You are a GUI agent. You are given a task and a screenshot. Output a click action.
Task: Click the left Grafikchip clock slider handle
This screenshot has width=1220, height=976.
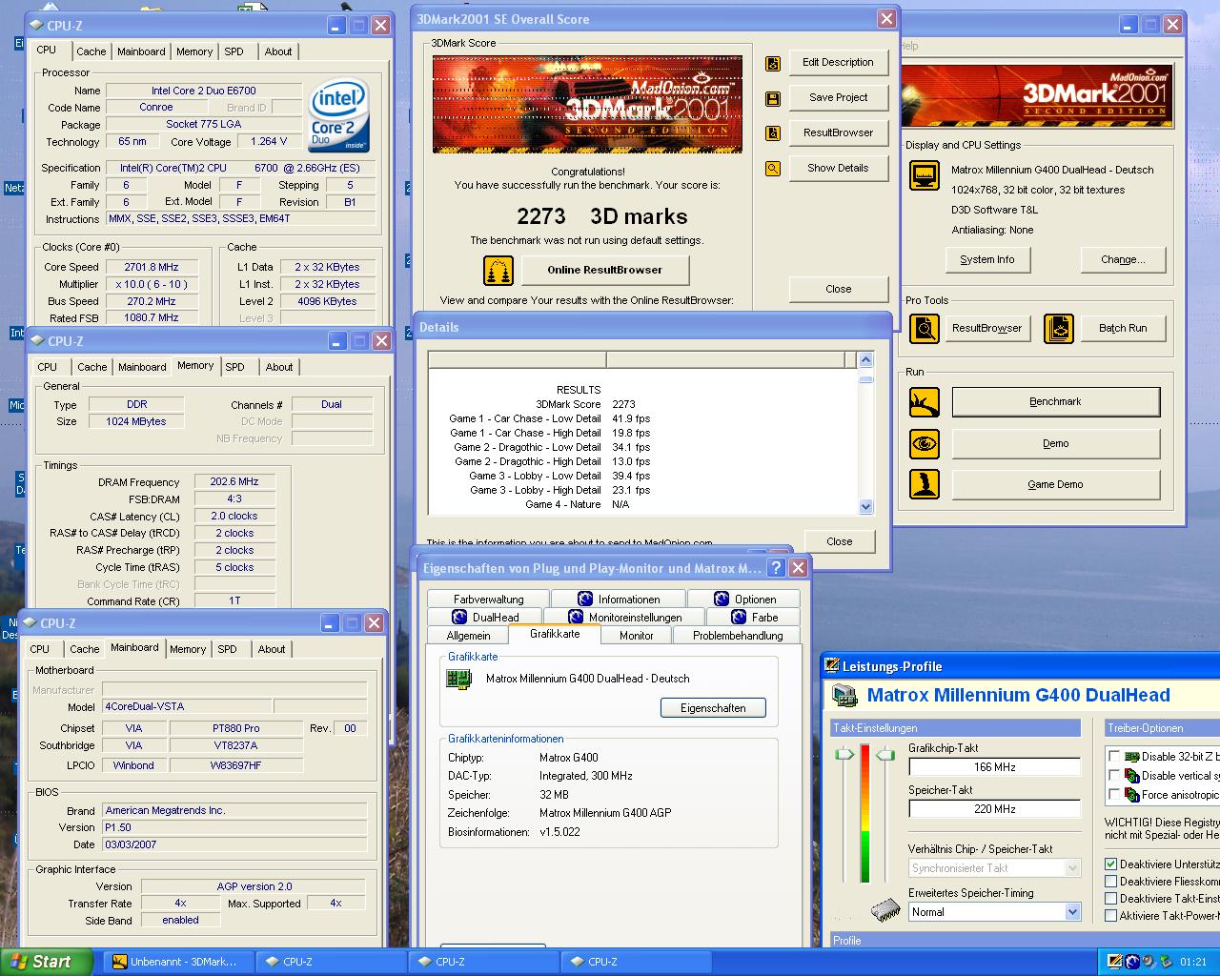tap(844, 755)
